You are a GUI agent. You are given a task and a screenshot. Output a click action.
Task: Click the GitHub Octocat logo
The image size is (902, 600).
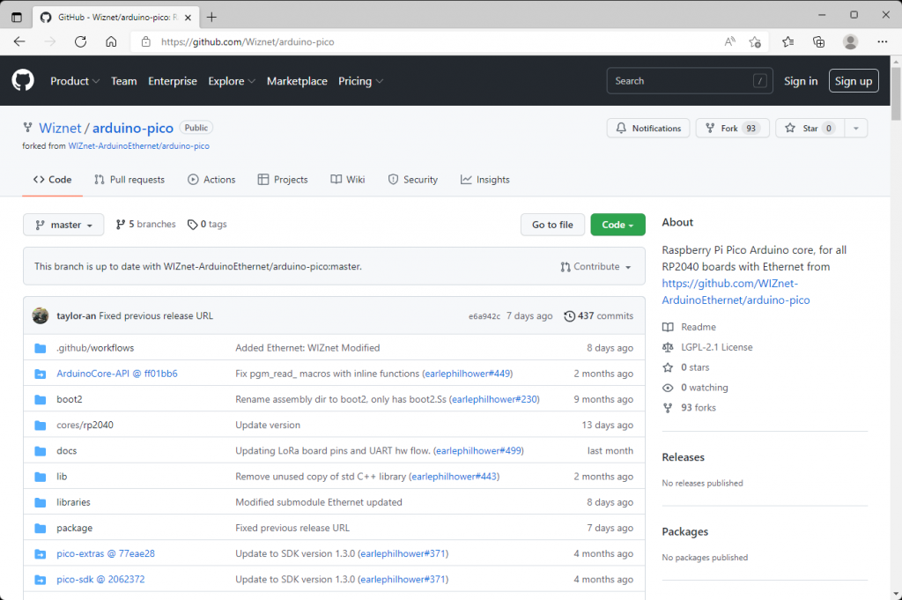tap(23, 80)
